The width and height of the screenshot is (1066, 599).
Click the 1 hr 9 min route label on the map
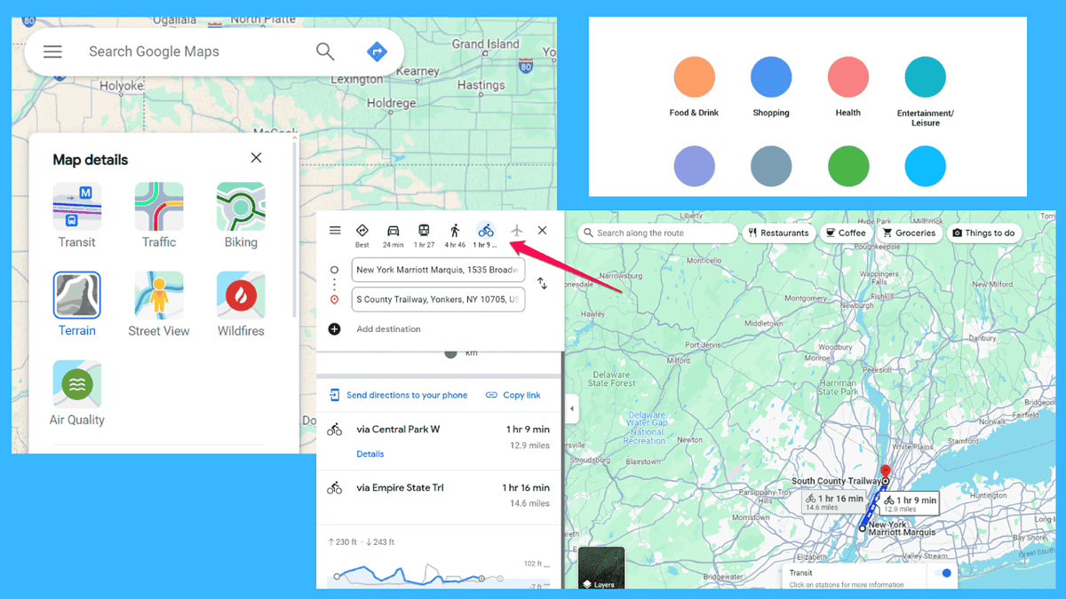coord(910,503)
